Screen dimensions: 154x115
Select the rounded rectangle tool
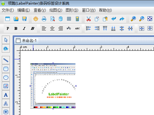(6, 69)
